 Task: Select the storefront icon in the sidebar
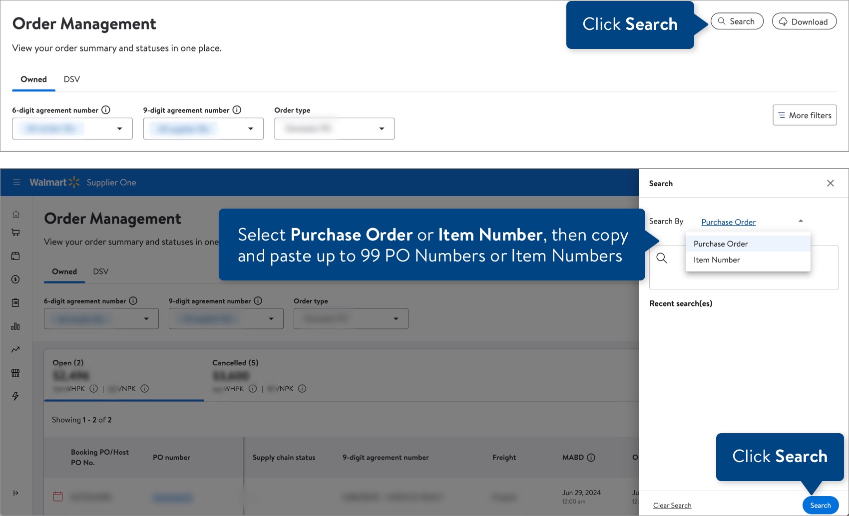[x=15, y=373]
